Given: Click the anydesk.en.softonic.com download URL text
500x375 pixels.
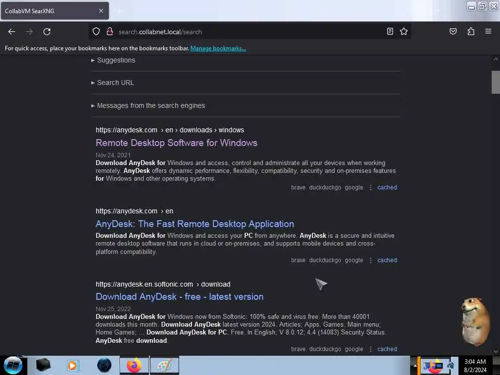Looking at the screenshot, I should pos(163,284).
